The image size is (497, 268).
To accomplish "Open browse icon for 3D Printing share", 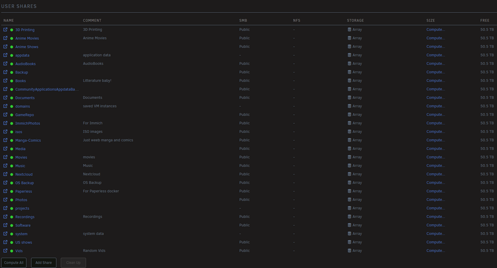I will 5,29.
